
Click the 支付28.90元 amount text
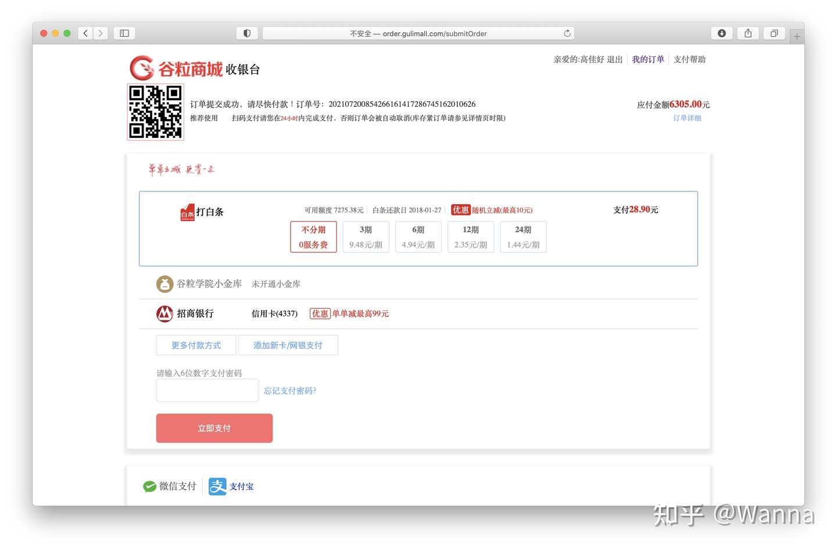(x=636, y=209)
